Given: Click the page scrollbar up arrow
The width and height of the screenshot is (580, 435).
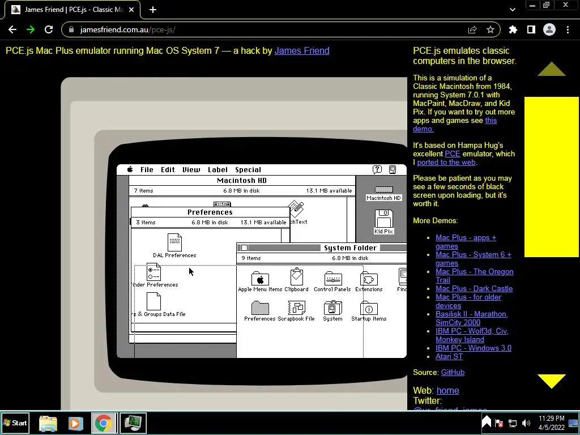Looking at the screenshot, I should click(x=552, y=69).
